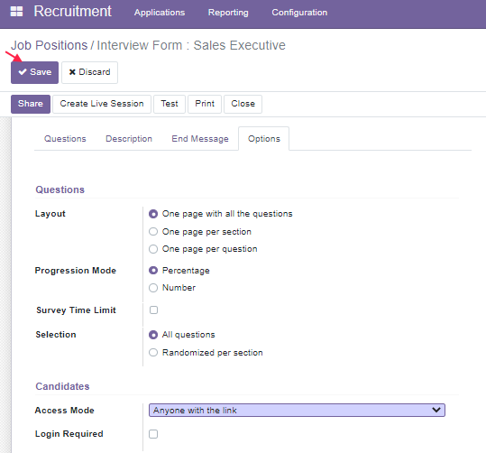The width and height of the screenshot is (486, 453).
Task: Enable the Survey Time Limit checkbox
Action: (153, 310)
